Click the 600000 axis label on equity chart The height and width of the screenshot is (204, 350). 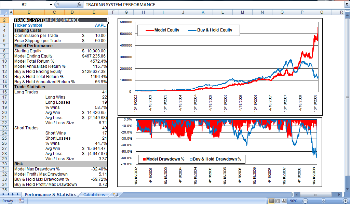tap(126, 22)
